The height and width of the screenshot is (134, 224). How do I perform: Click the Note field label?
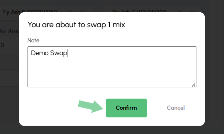(x=33, y=40)
